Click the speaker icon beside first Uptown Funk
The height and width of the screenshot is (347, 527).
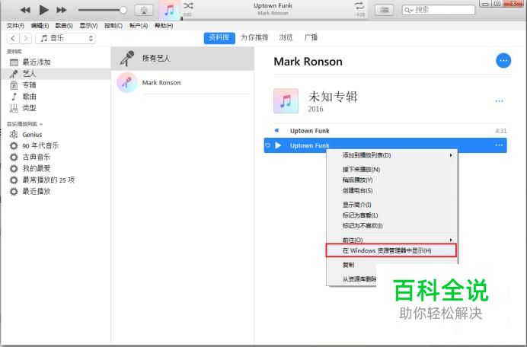(276, 130)
